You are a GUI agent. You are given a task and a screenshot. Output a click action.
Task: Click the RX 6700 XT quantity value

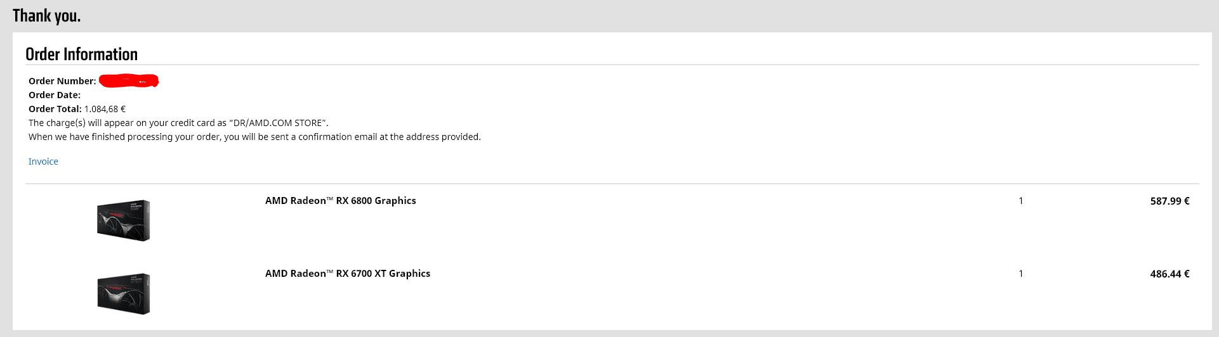(1020, 274)
